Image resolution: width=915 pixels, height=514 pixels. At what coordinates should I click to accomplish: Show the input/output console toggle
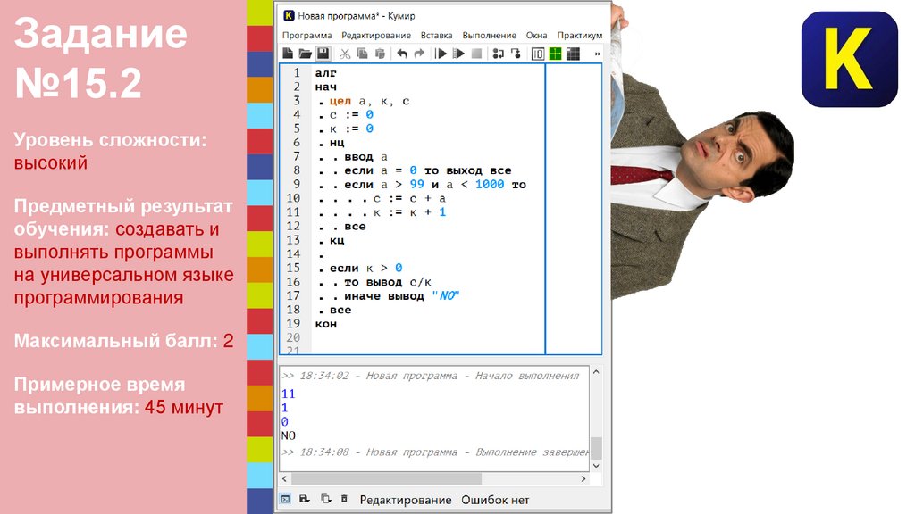[x=538, y=54]
